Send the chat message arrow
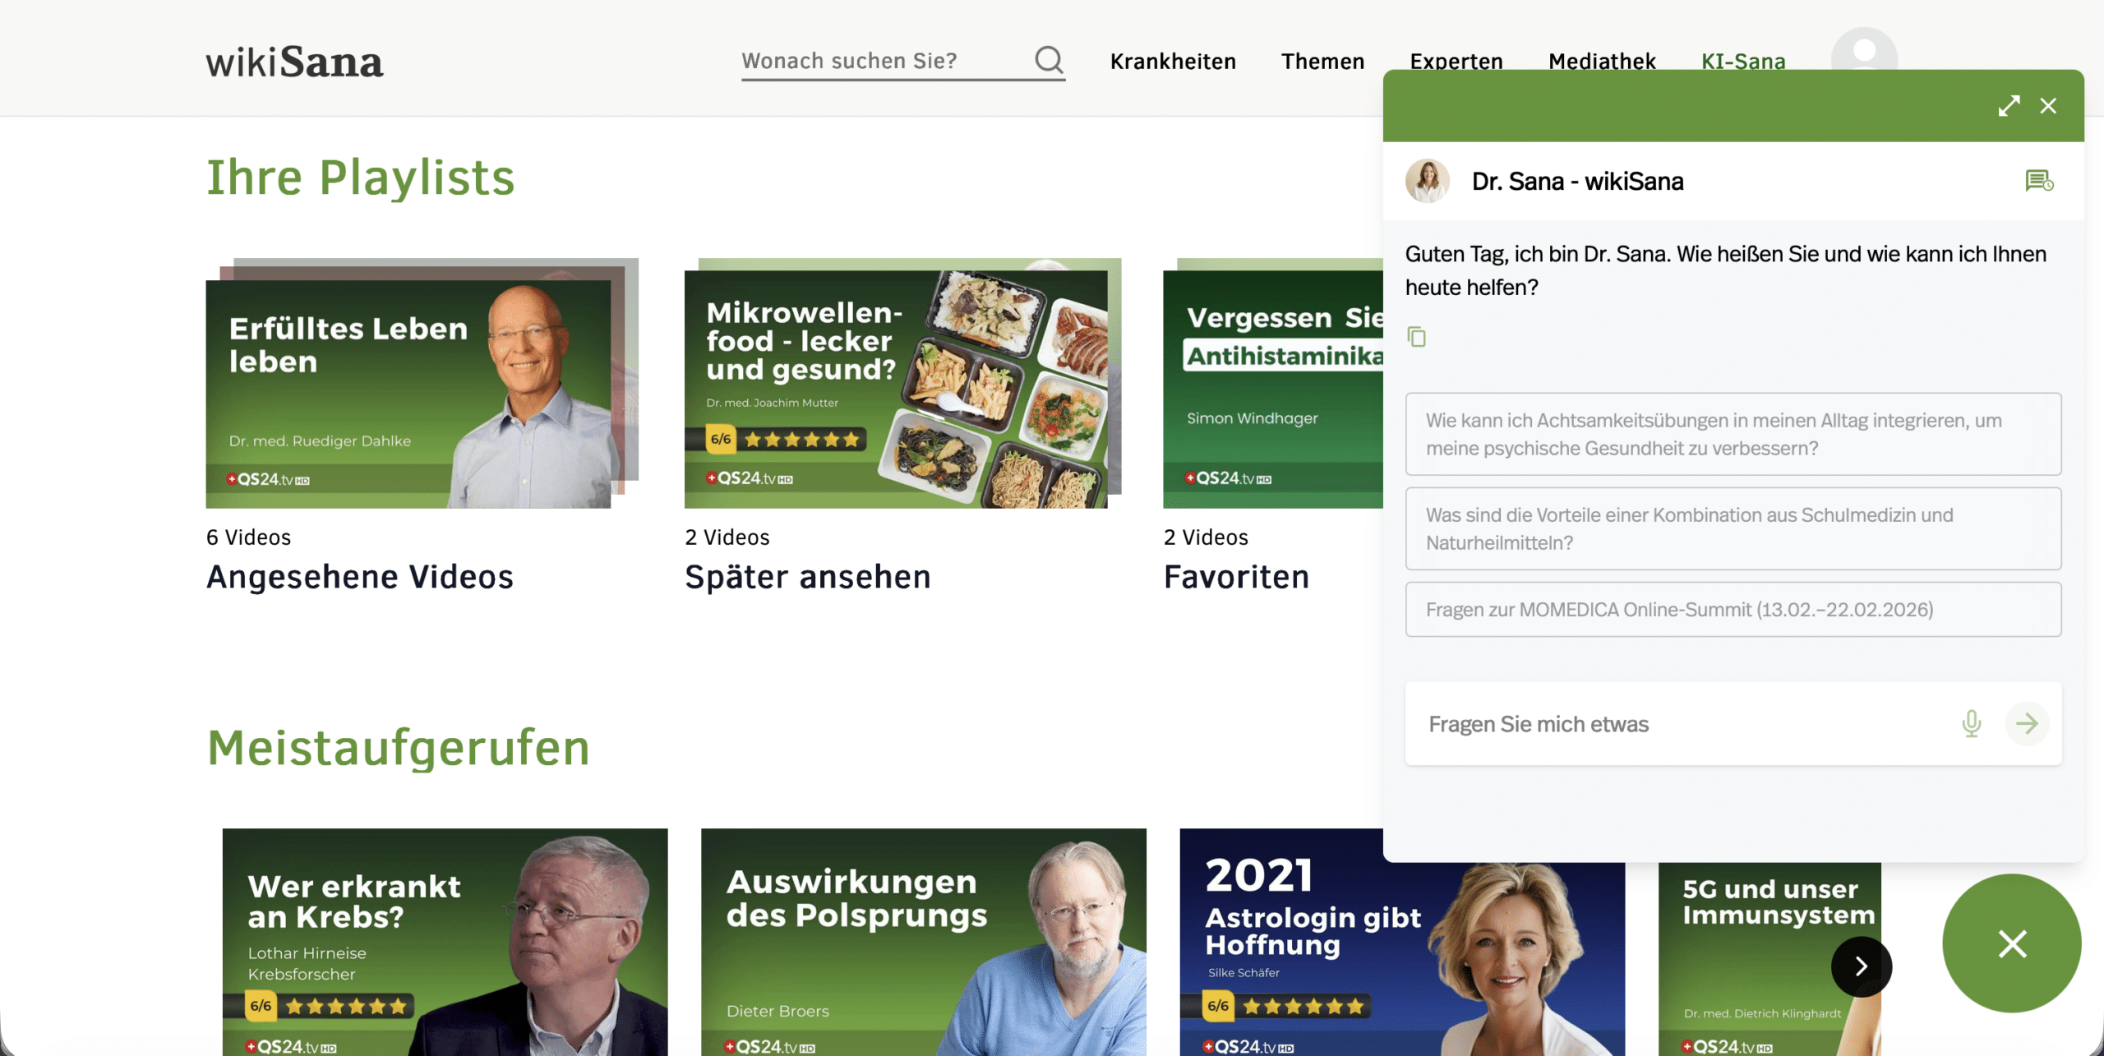Viewport: 2104px width, 1056px height. [x=2027, y=723]
